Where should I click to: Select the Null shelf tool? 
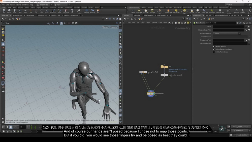(31, 11)
